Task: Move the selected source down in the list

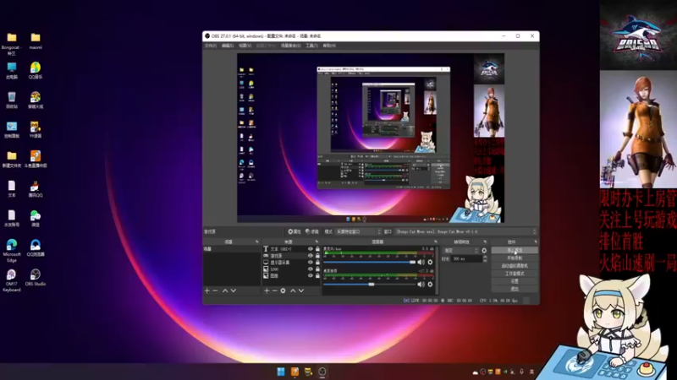Action: click(301, 290)
